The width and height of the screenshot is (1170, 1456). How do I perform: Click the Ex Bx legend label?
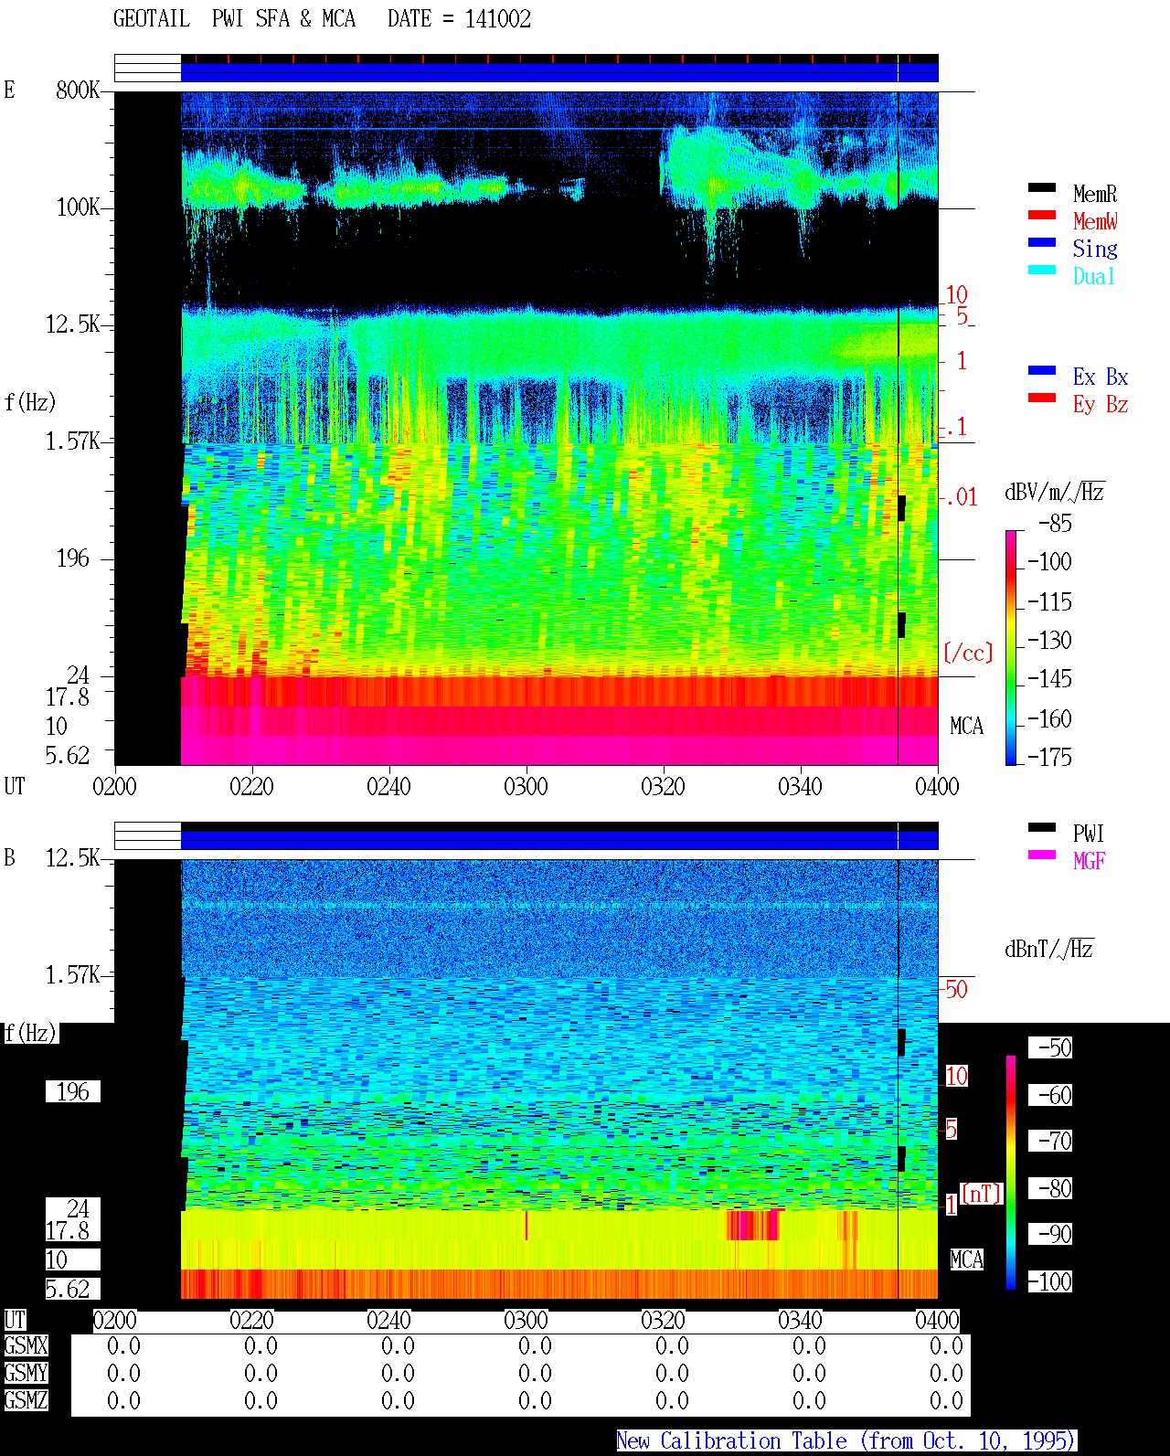[x=1101, y=377]
